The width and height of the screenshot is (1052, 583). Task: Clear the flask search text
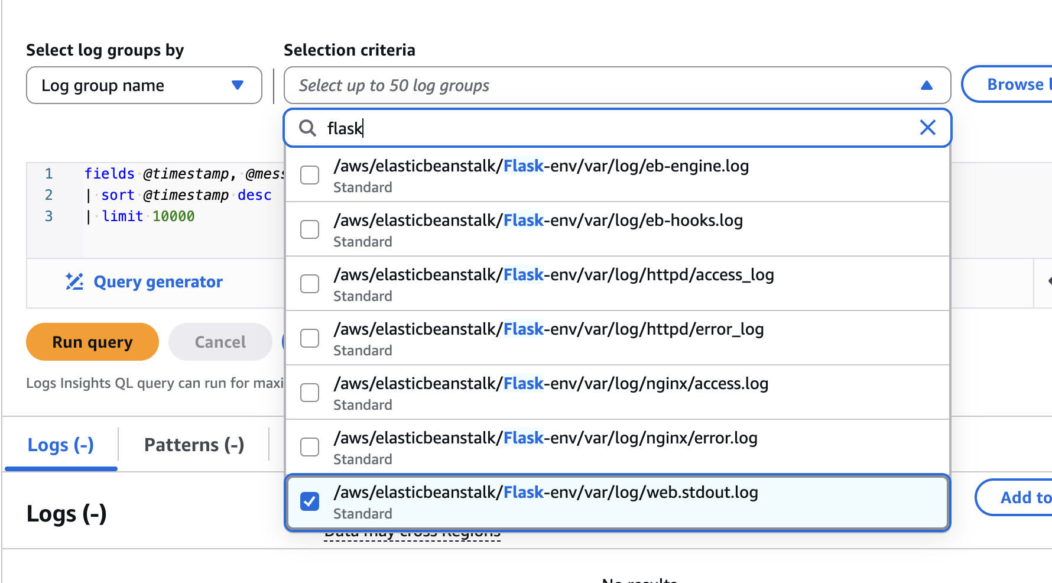click(927, 127)
